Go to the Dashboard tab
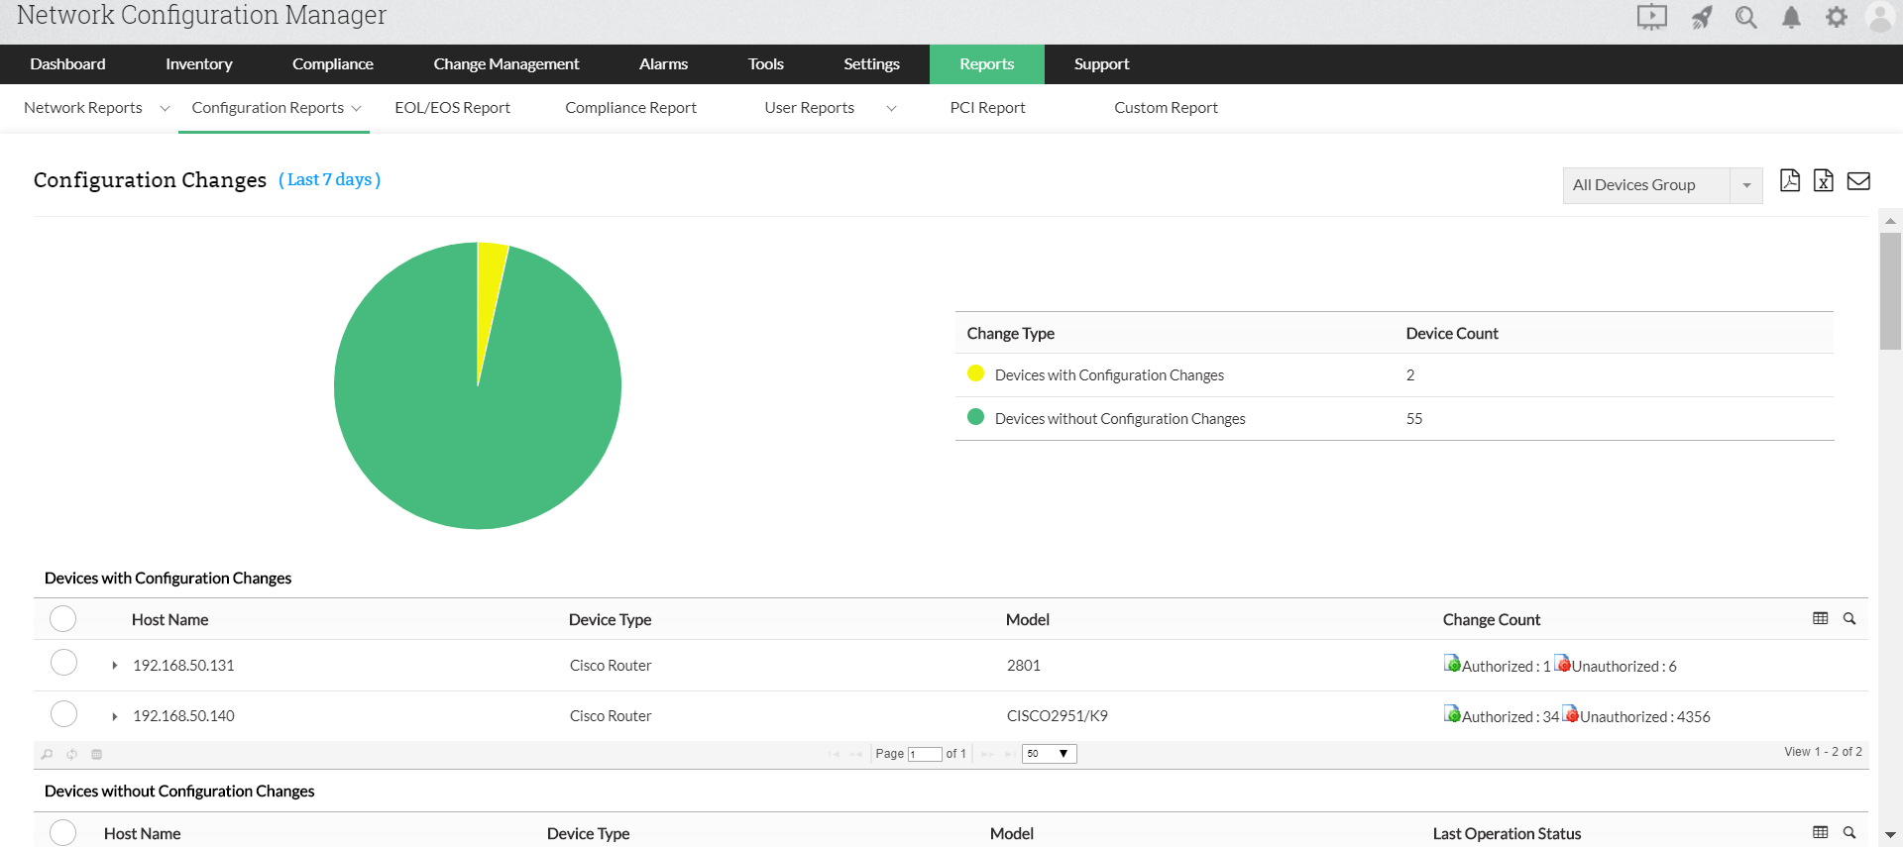 point(67,64)
